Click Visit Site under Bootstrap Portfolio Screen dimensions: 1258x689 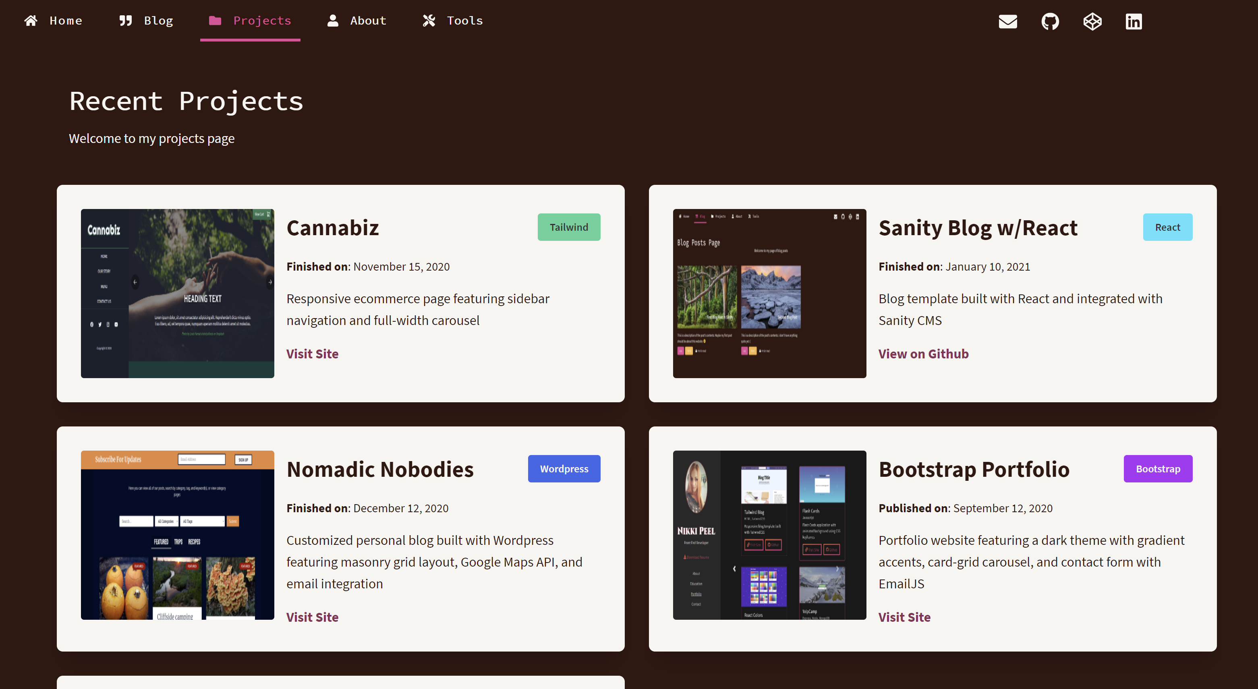tap(904, 617)
